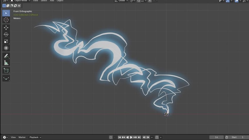This screenshot has height=140, width=249.
Task: Open the Select menu
Action: (44, 1)
